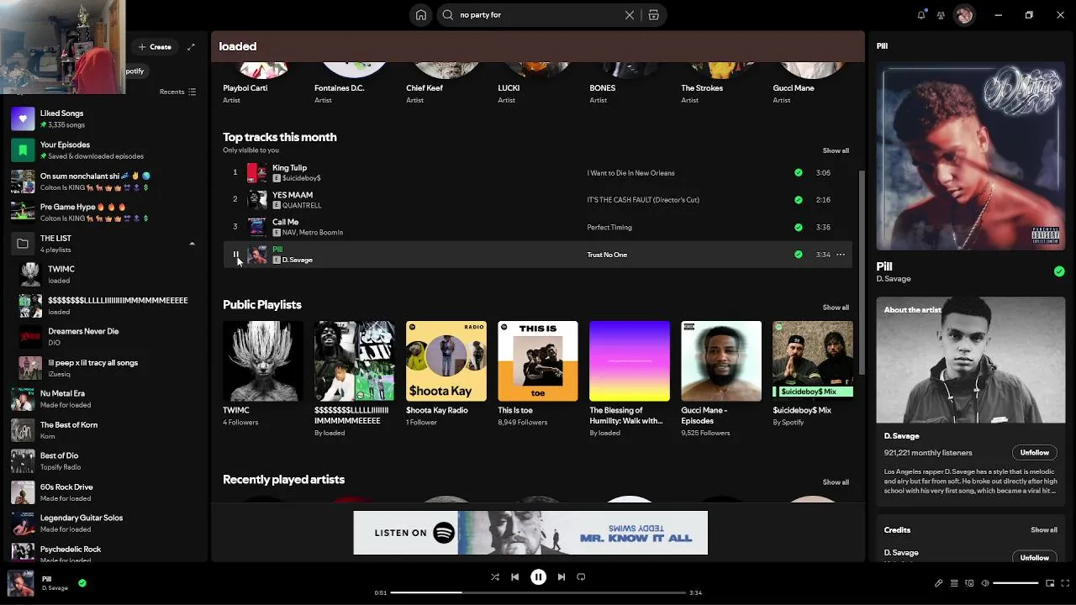The image size is (1076, 605).
Task: Toggle saved checkmark in Now Playing panel
Action: 1059,271
